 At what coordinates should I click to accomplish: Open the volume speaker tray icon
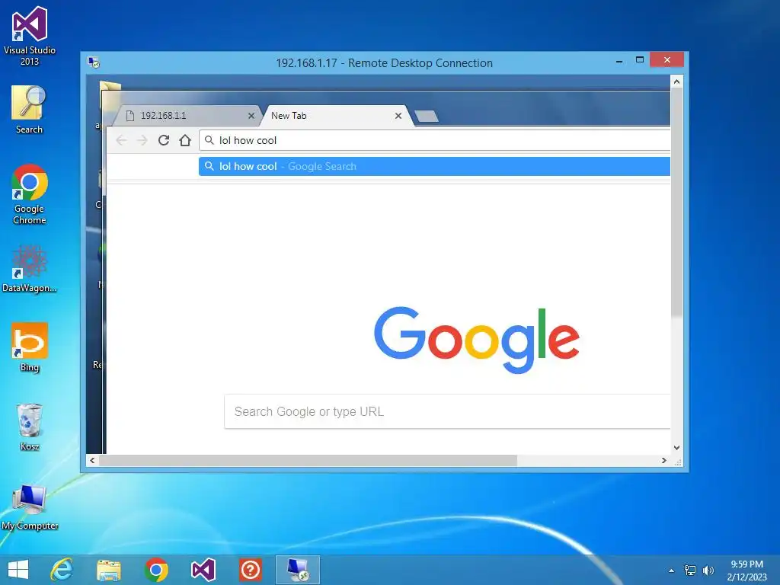tap(708, 571)
